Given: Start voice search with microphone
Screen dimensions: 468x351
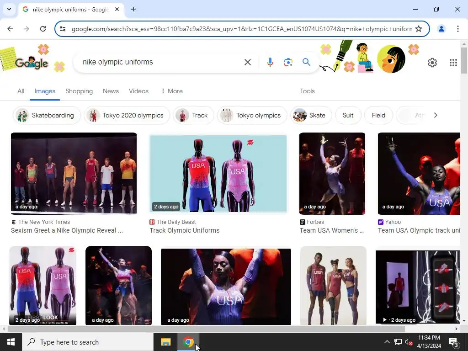Looking at the screenshot, I should coord(270,62).
